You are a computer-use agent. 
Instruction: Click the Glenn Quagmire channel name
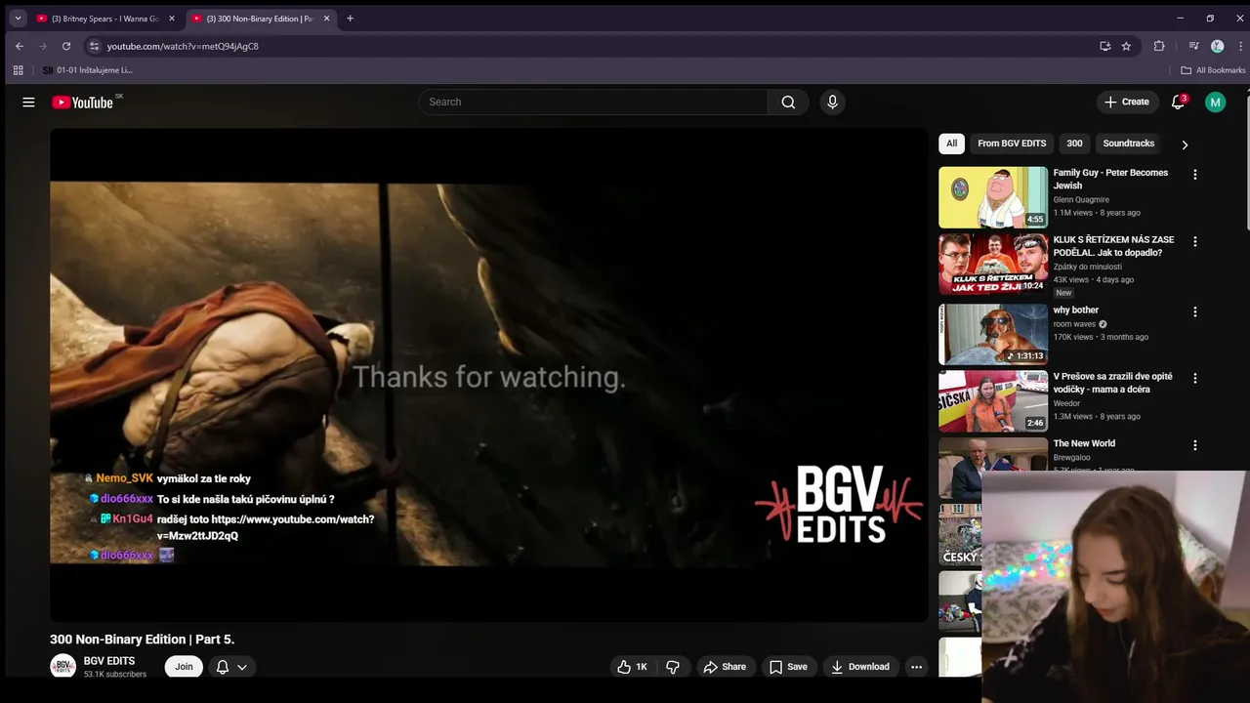(x=1081, y=200)
